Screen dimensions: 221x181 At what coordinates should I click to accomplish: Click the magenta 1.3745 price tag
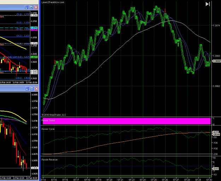click(x=34, y=30)
